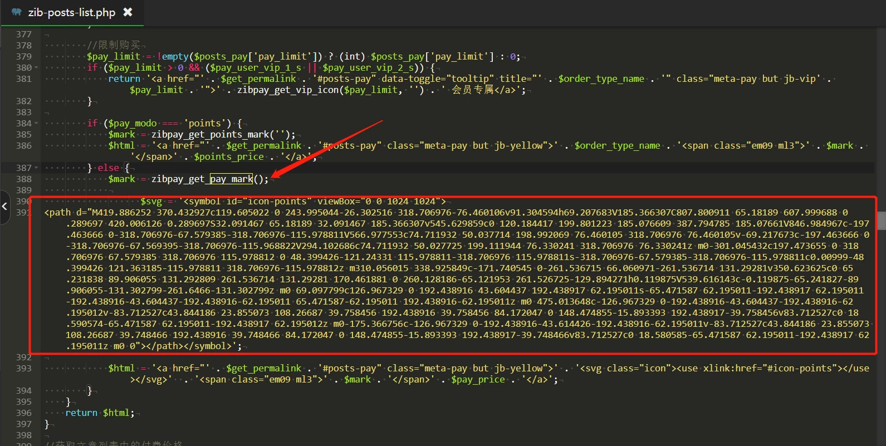Click the zibpay_get_vip_icon function call
Viewport: 886px width, 446px height.
(288, 90)
